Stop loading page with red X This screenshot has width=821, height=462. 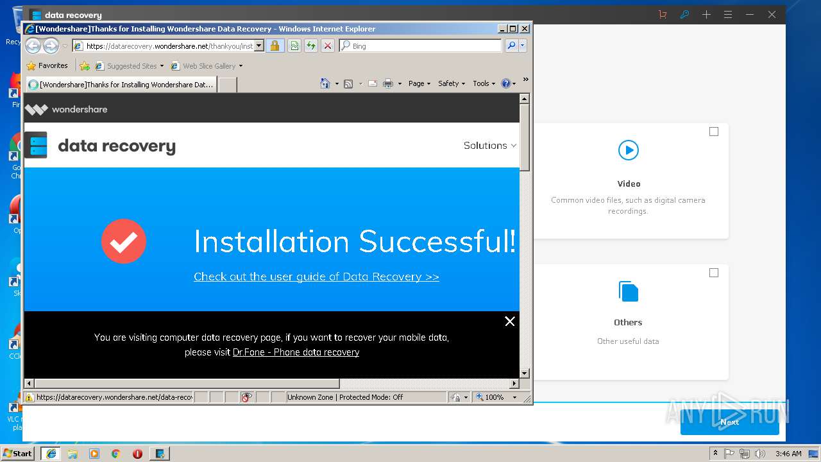328,46
